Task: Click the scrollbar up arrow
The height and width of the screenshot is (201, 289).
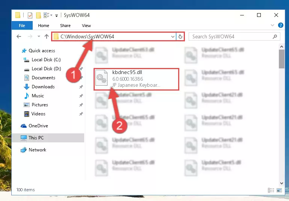Action: [x=281, y=47]
